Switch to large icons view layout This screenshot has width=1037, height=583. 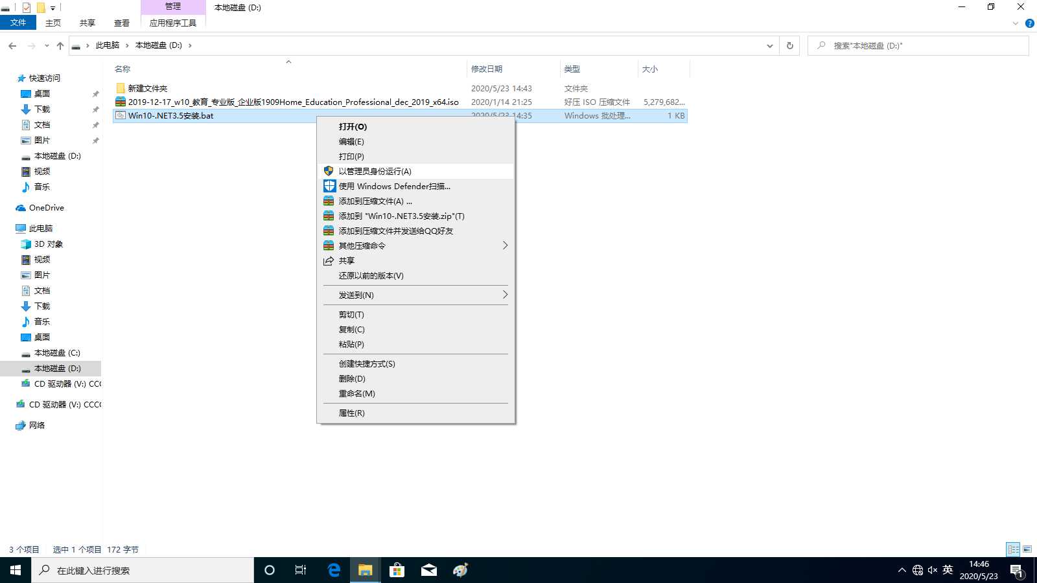click(1027, 549)
